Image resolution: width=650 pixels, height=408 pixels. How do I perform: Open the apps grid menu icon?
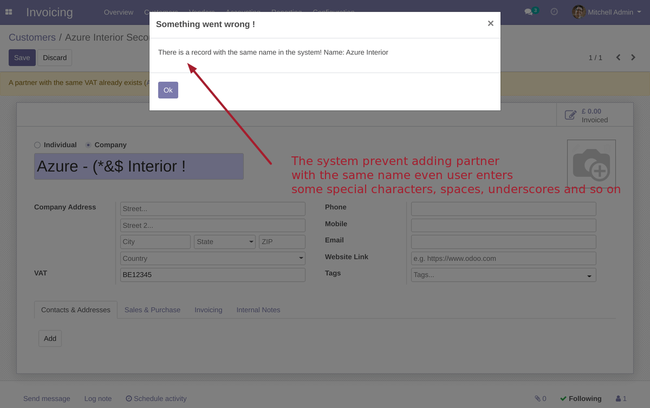9,12
